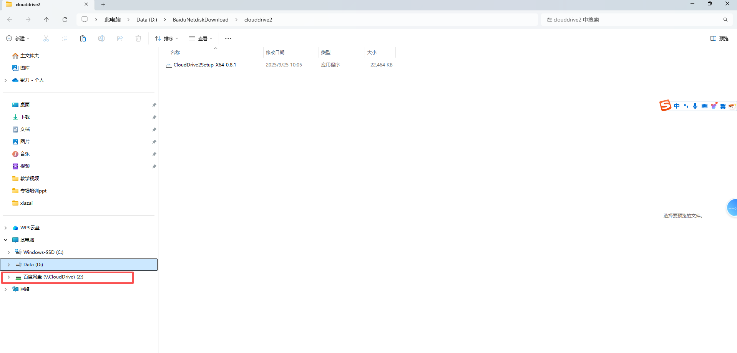Expand the Data (D:) drive tree node

(x=9, y=265)
